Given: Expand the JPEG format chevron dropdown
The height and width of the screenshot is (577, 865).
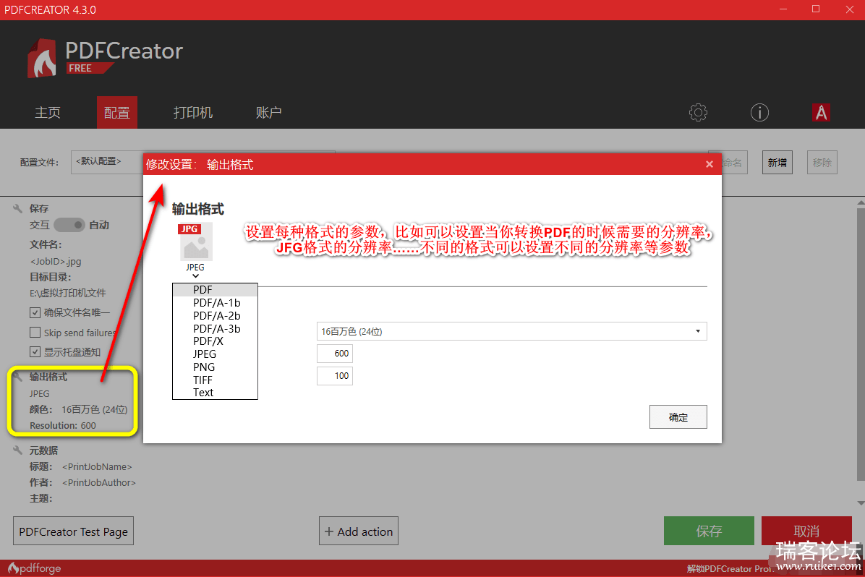Looking at the screenshot, I should pos(195,275).
